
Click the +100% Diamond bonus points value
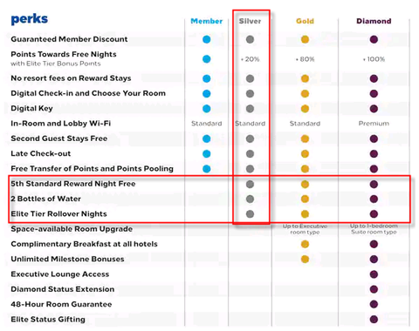[374, 59]
